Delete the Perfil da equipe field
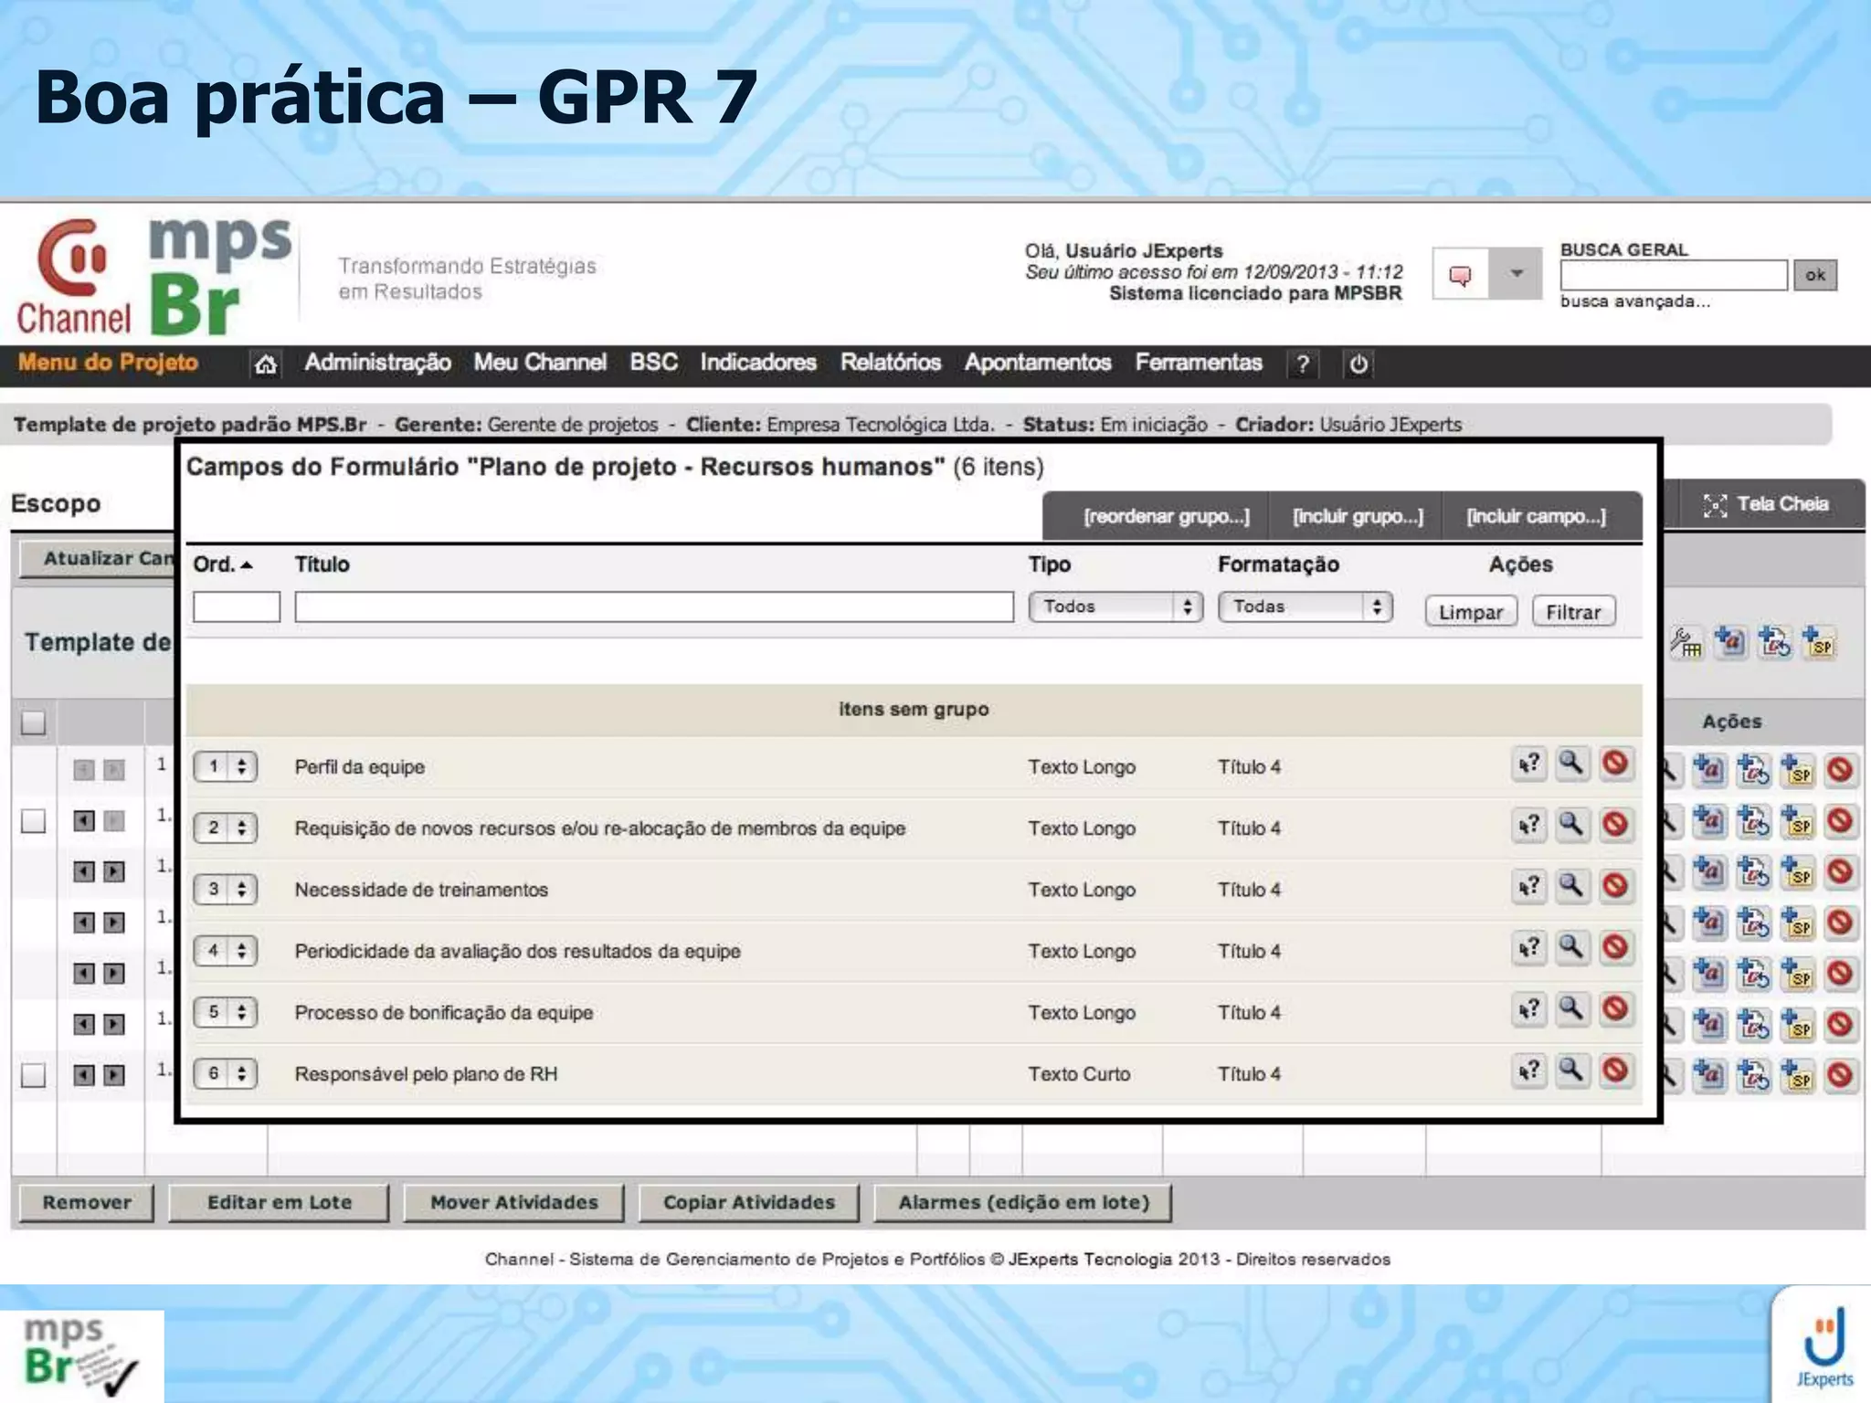This screenshot has height=1403, width=1871. coord(1615,764)
